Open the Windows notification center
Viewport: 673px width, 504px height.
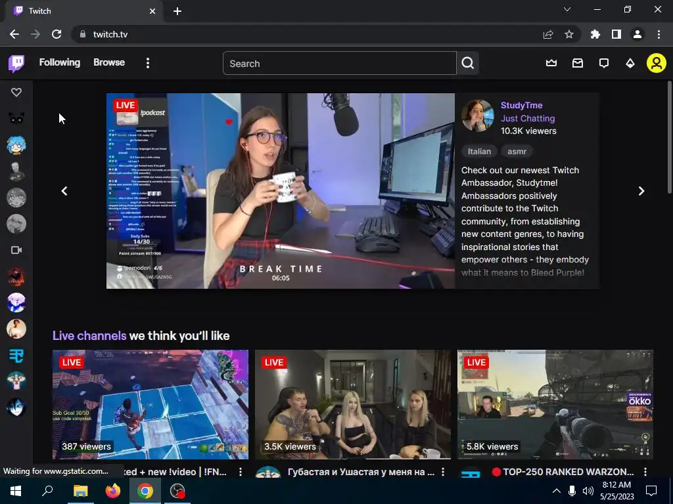(x=651, y=491)
